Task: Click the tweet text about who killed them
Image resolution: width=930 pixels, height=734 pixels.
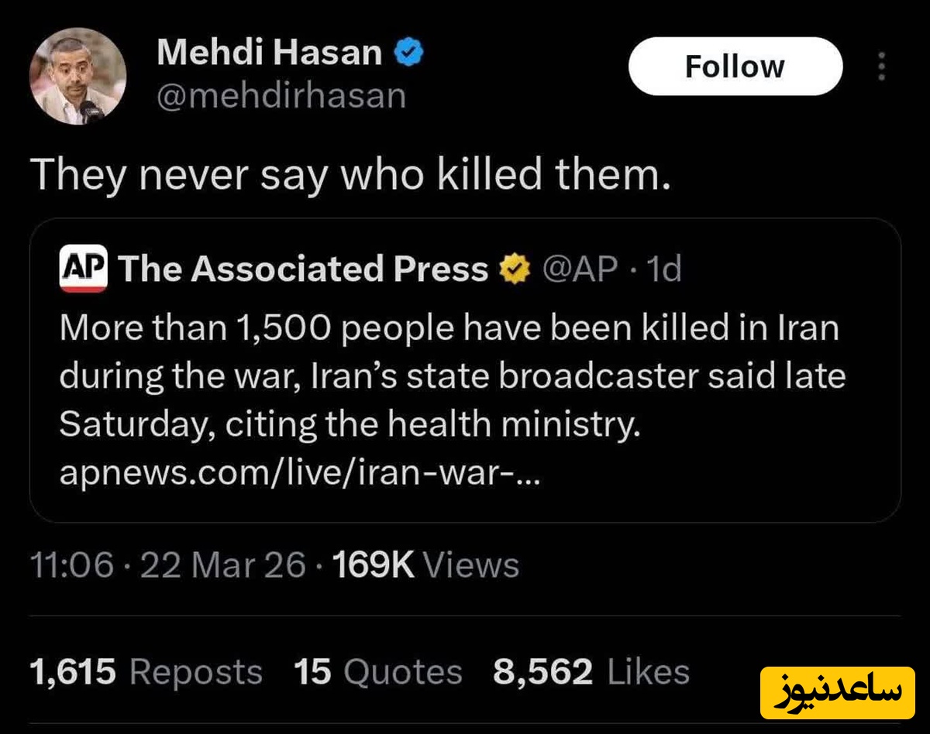Action: [x=349, y=177]
